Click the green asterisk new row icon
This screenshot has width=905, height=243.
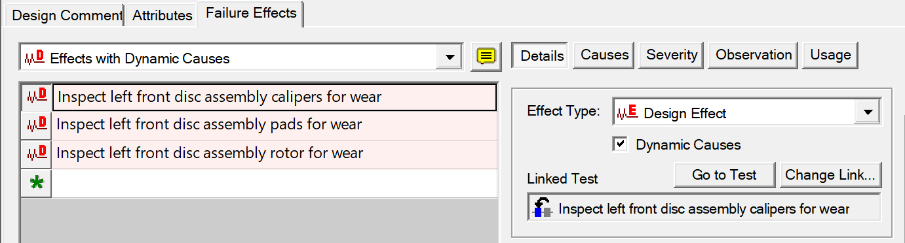pos(36,183)
